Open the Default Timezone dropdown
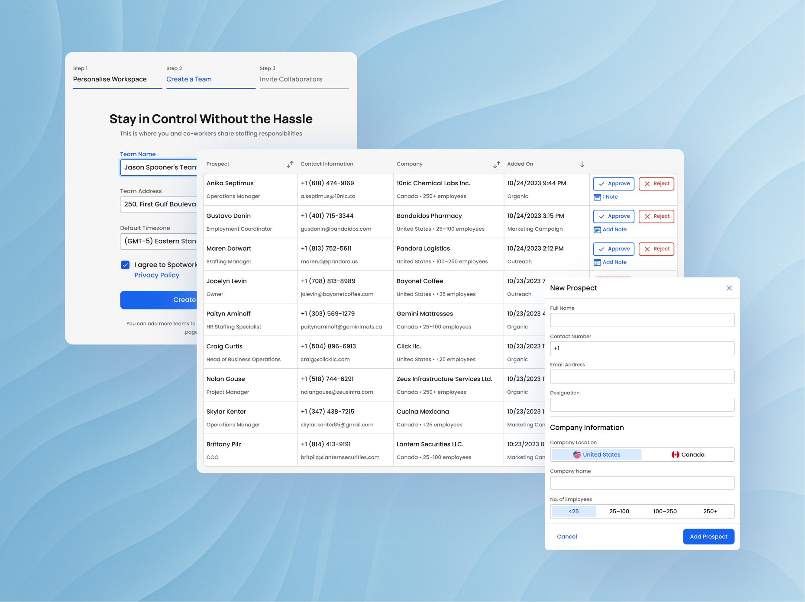 (x=158, y=241)
